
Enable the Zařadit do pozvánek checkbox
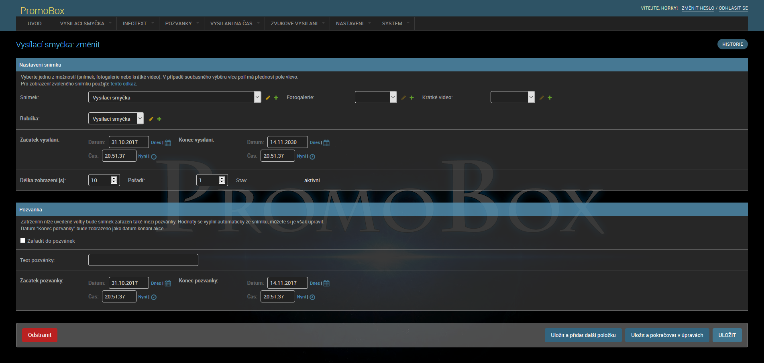pos(23,241)
